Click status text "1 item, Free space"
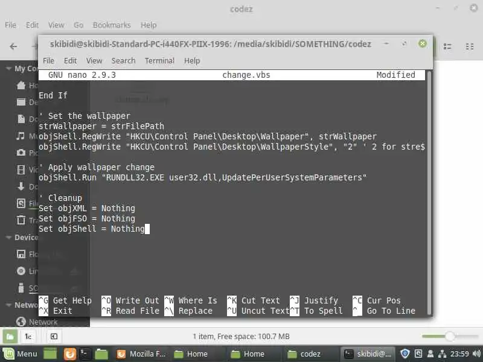 (241, 337)
